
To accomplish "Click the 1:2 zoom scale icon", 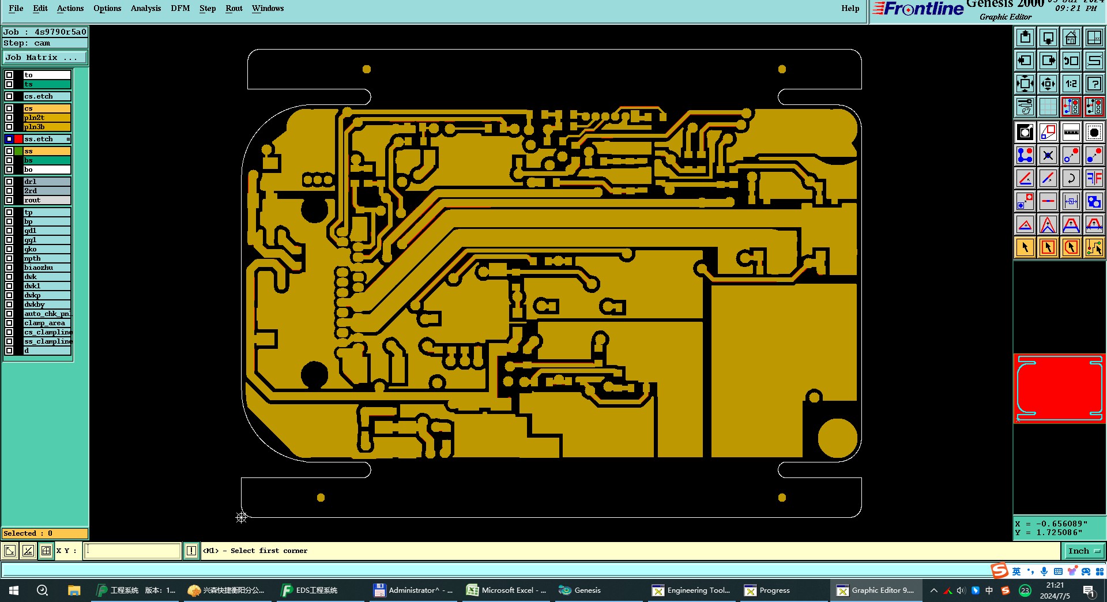I will (1071, 84).
